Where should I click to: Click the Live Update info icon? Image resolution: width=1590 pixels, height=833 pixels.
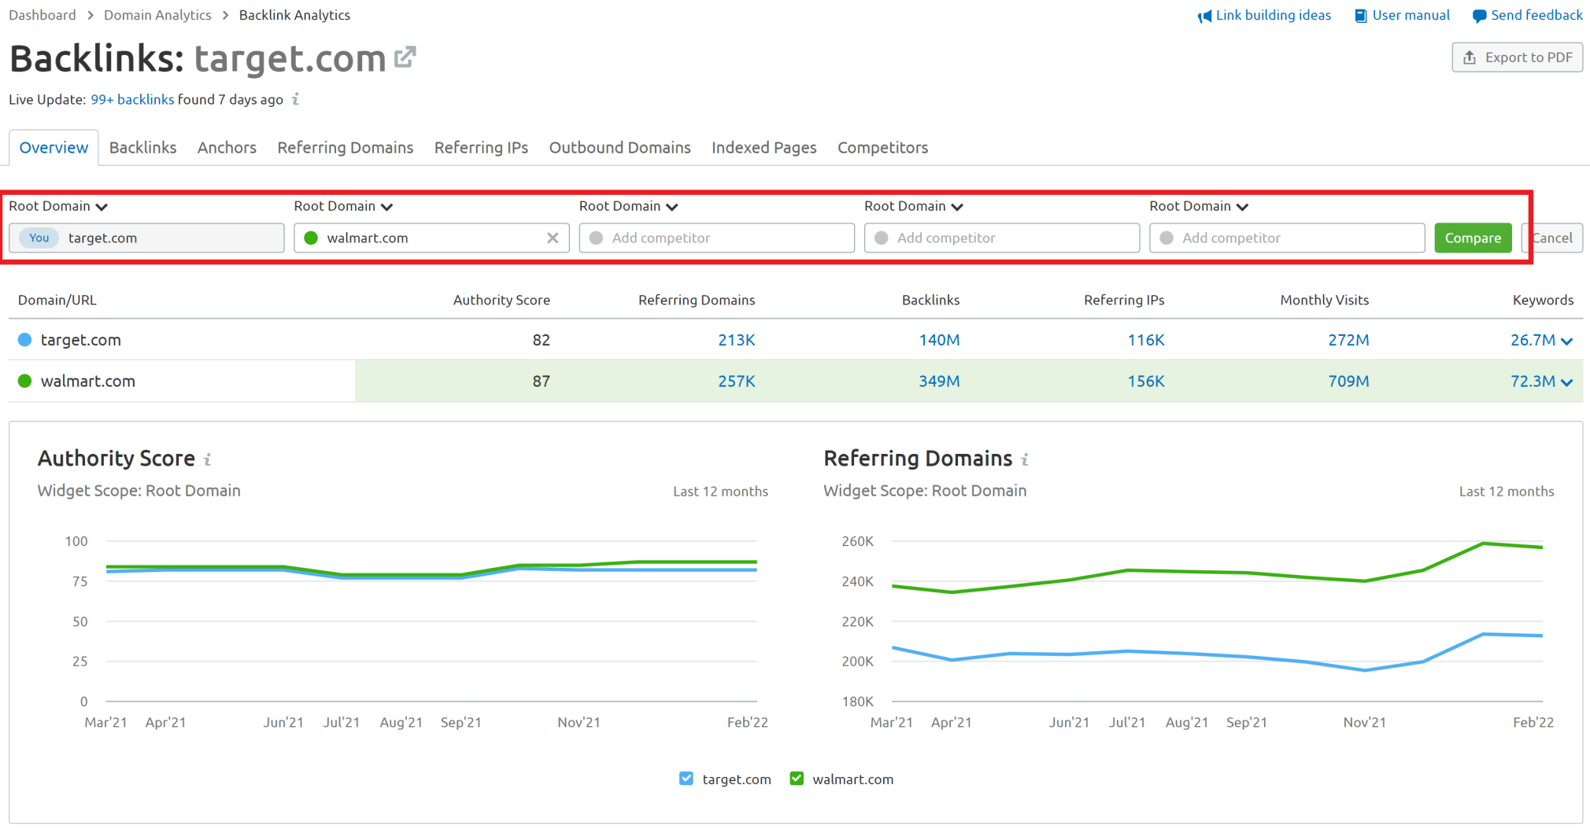[x=296, y=99]
